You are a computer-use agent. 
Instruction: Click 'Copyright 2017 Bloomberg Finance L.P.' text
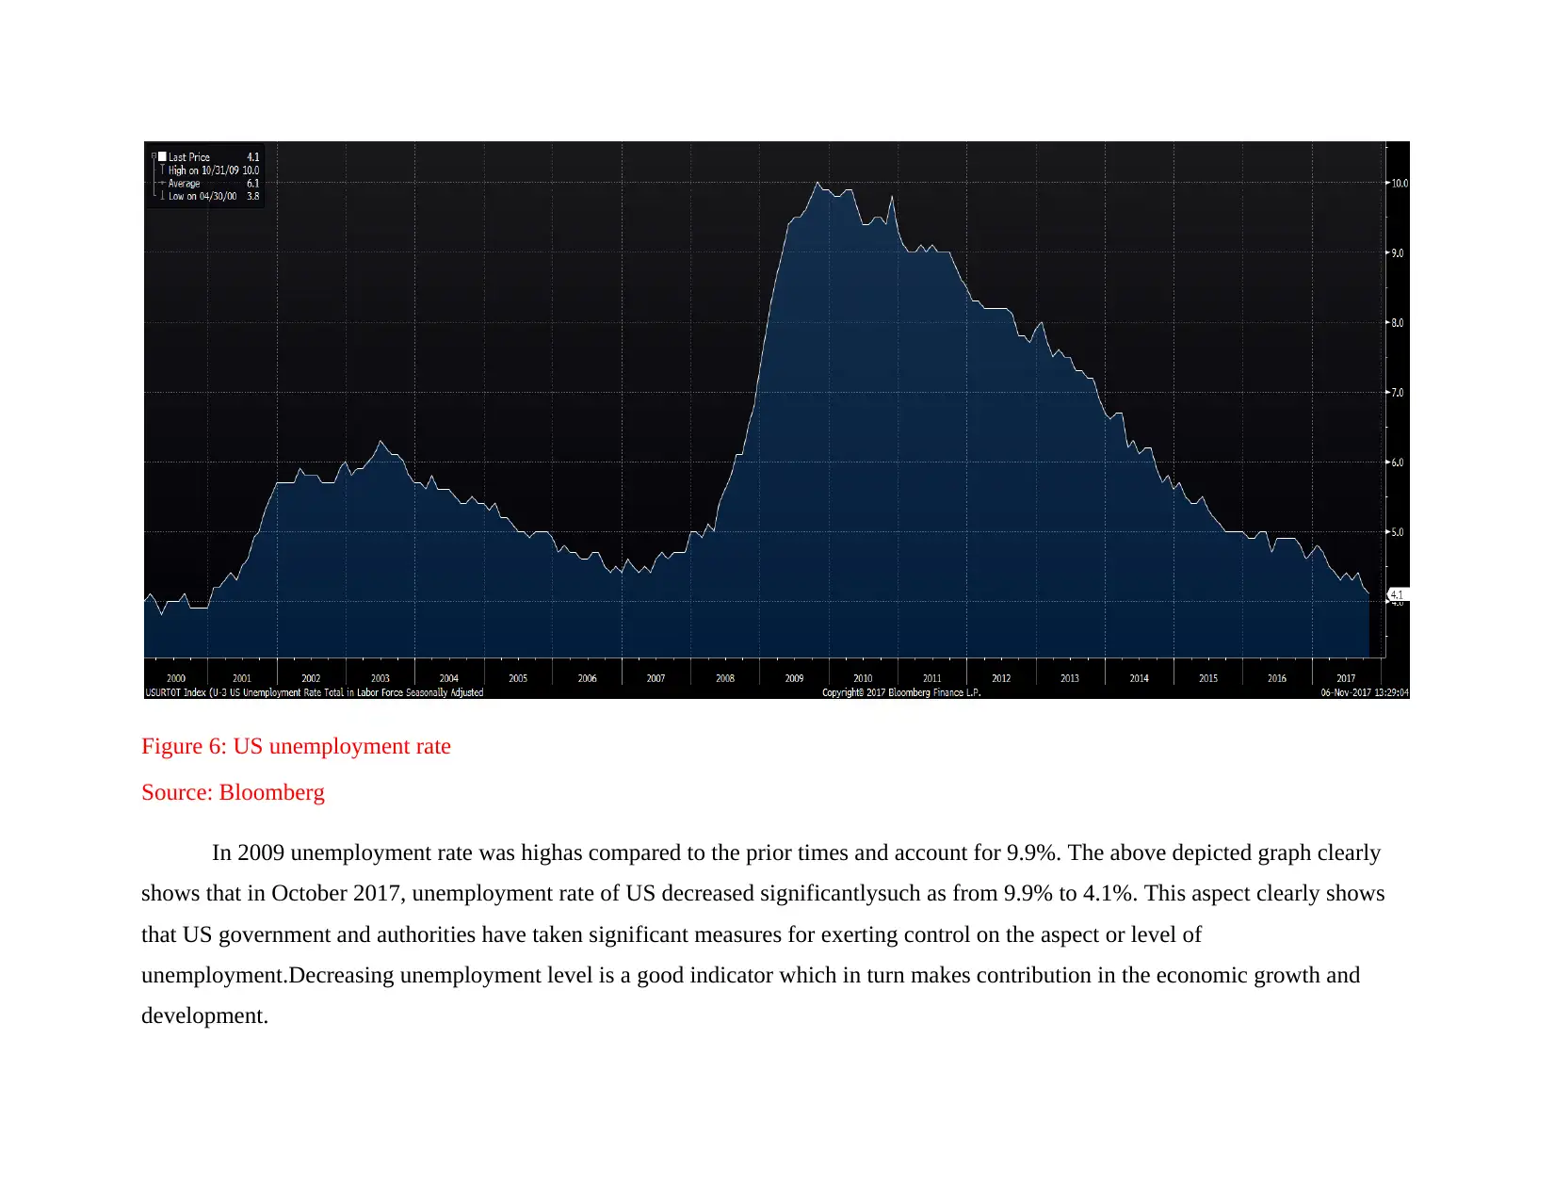pyautogui.click(x=901, y=692)
